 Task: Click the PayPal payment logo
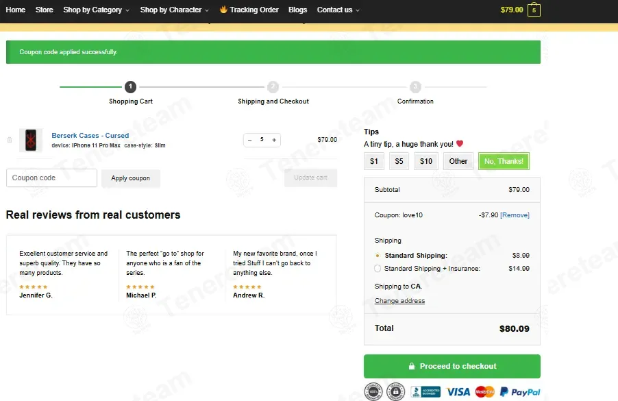pos(520,391)
